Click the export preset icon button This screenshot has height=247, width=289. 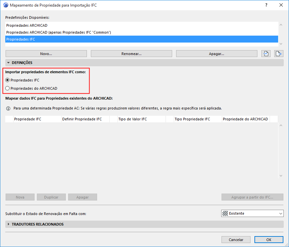[278, 54]
